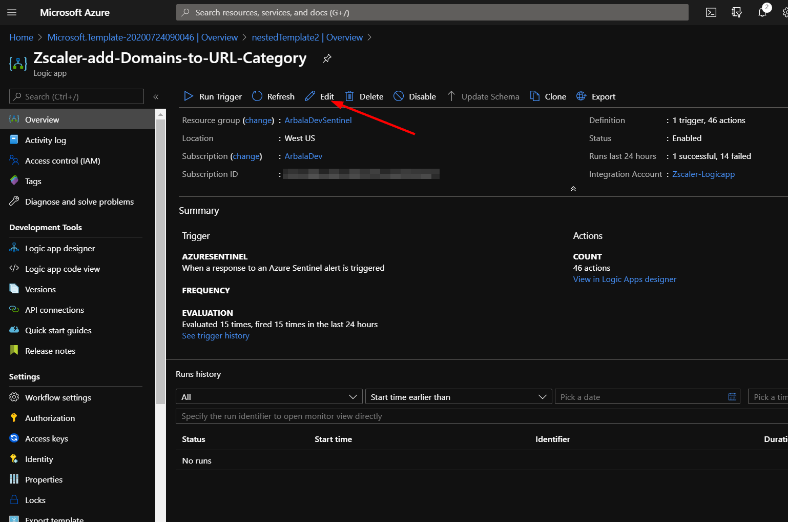Click the Start time column header

pos(333,439)
